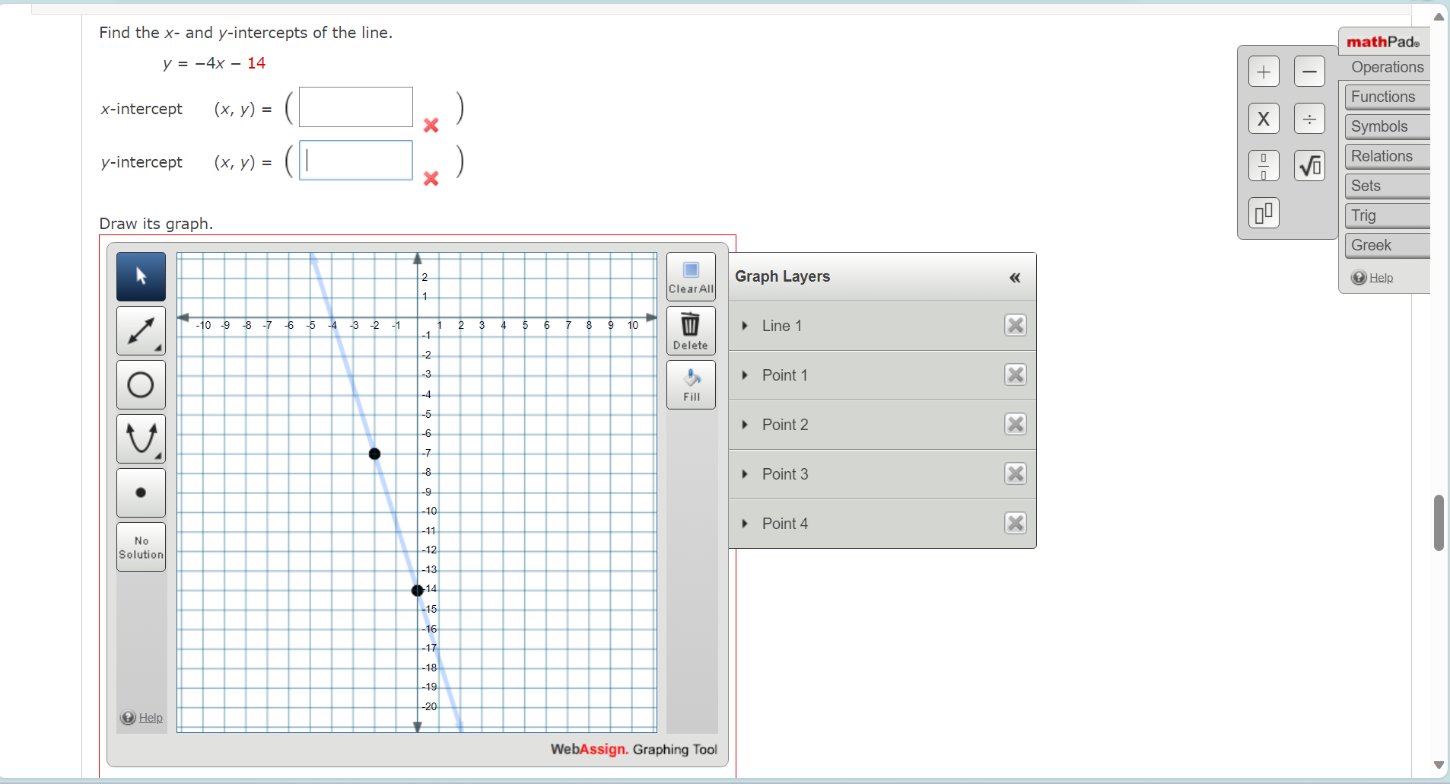1450x784 pixels.
Task: Click the division button on mathPad
Action: coord(1310,118)
